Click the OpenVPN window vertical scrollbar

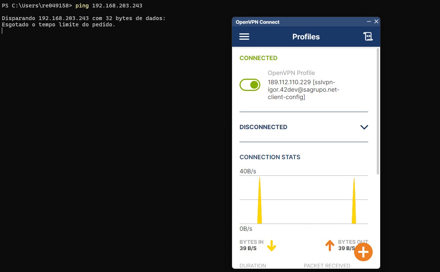click(378, 111)
